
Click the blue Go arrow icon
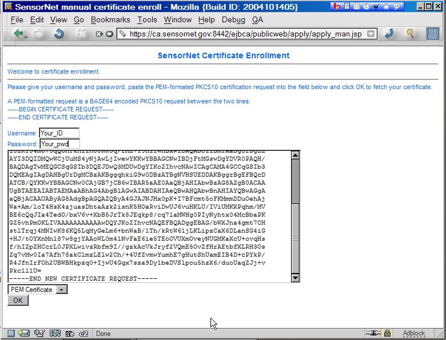pyautogui.click(x=389, y=34)
